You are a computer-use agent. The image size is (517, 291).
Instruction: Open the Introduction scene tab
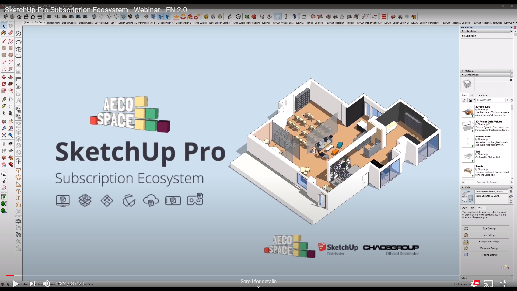(x=54, y=23)
